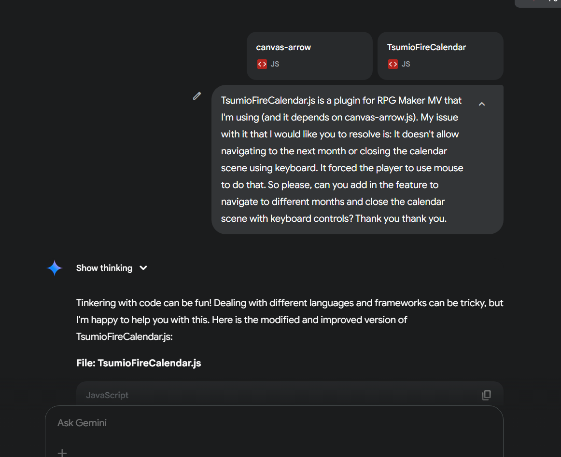The height and width of the screenshot is (457, 561).
Task: Copy the JavaScript code block
Action: tap(486, 395)
